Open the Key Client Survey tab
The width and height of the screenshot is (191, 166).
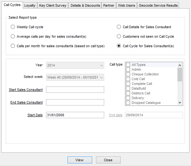click(53, 5)
